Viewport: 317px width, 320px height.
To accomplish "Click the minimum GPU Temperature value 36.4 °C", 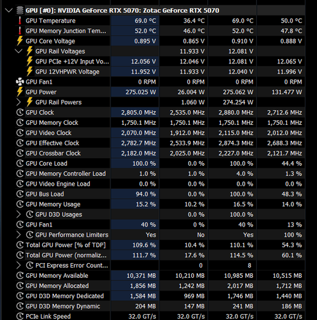I will tap(194, 20).
